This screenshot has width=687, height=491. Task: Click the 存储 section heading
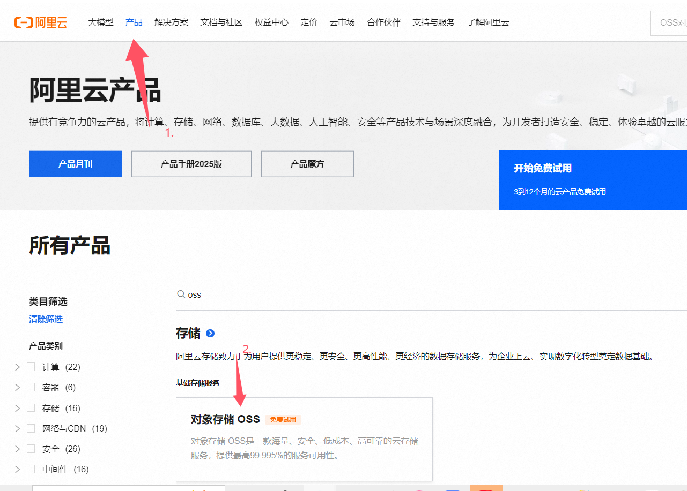(188, 333)
